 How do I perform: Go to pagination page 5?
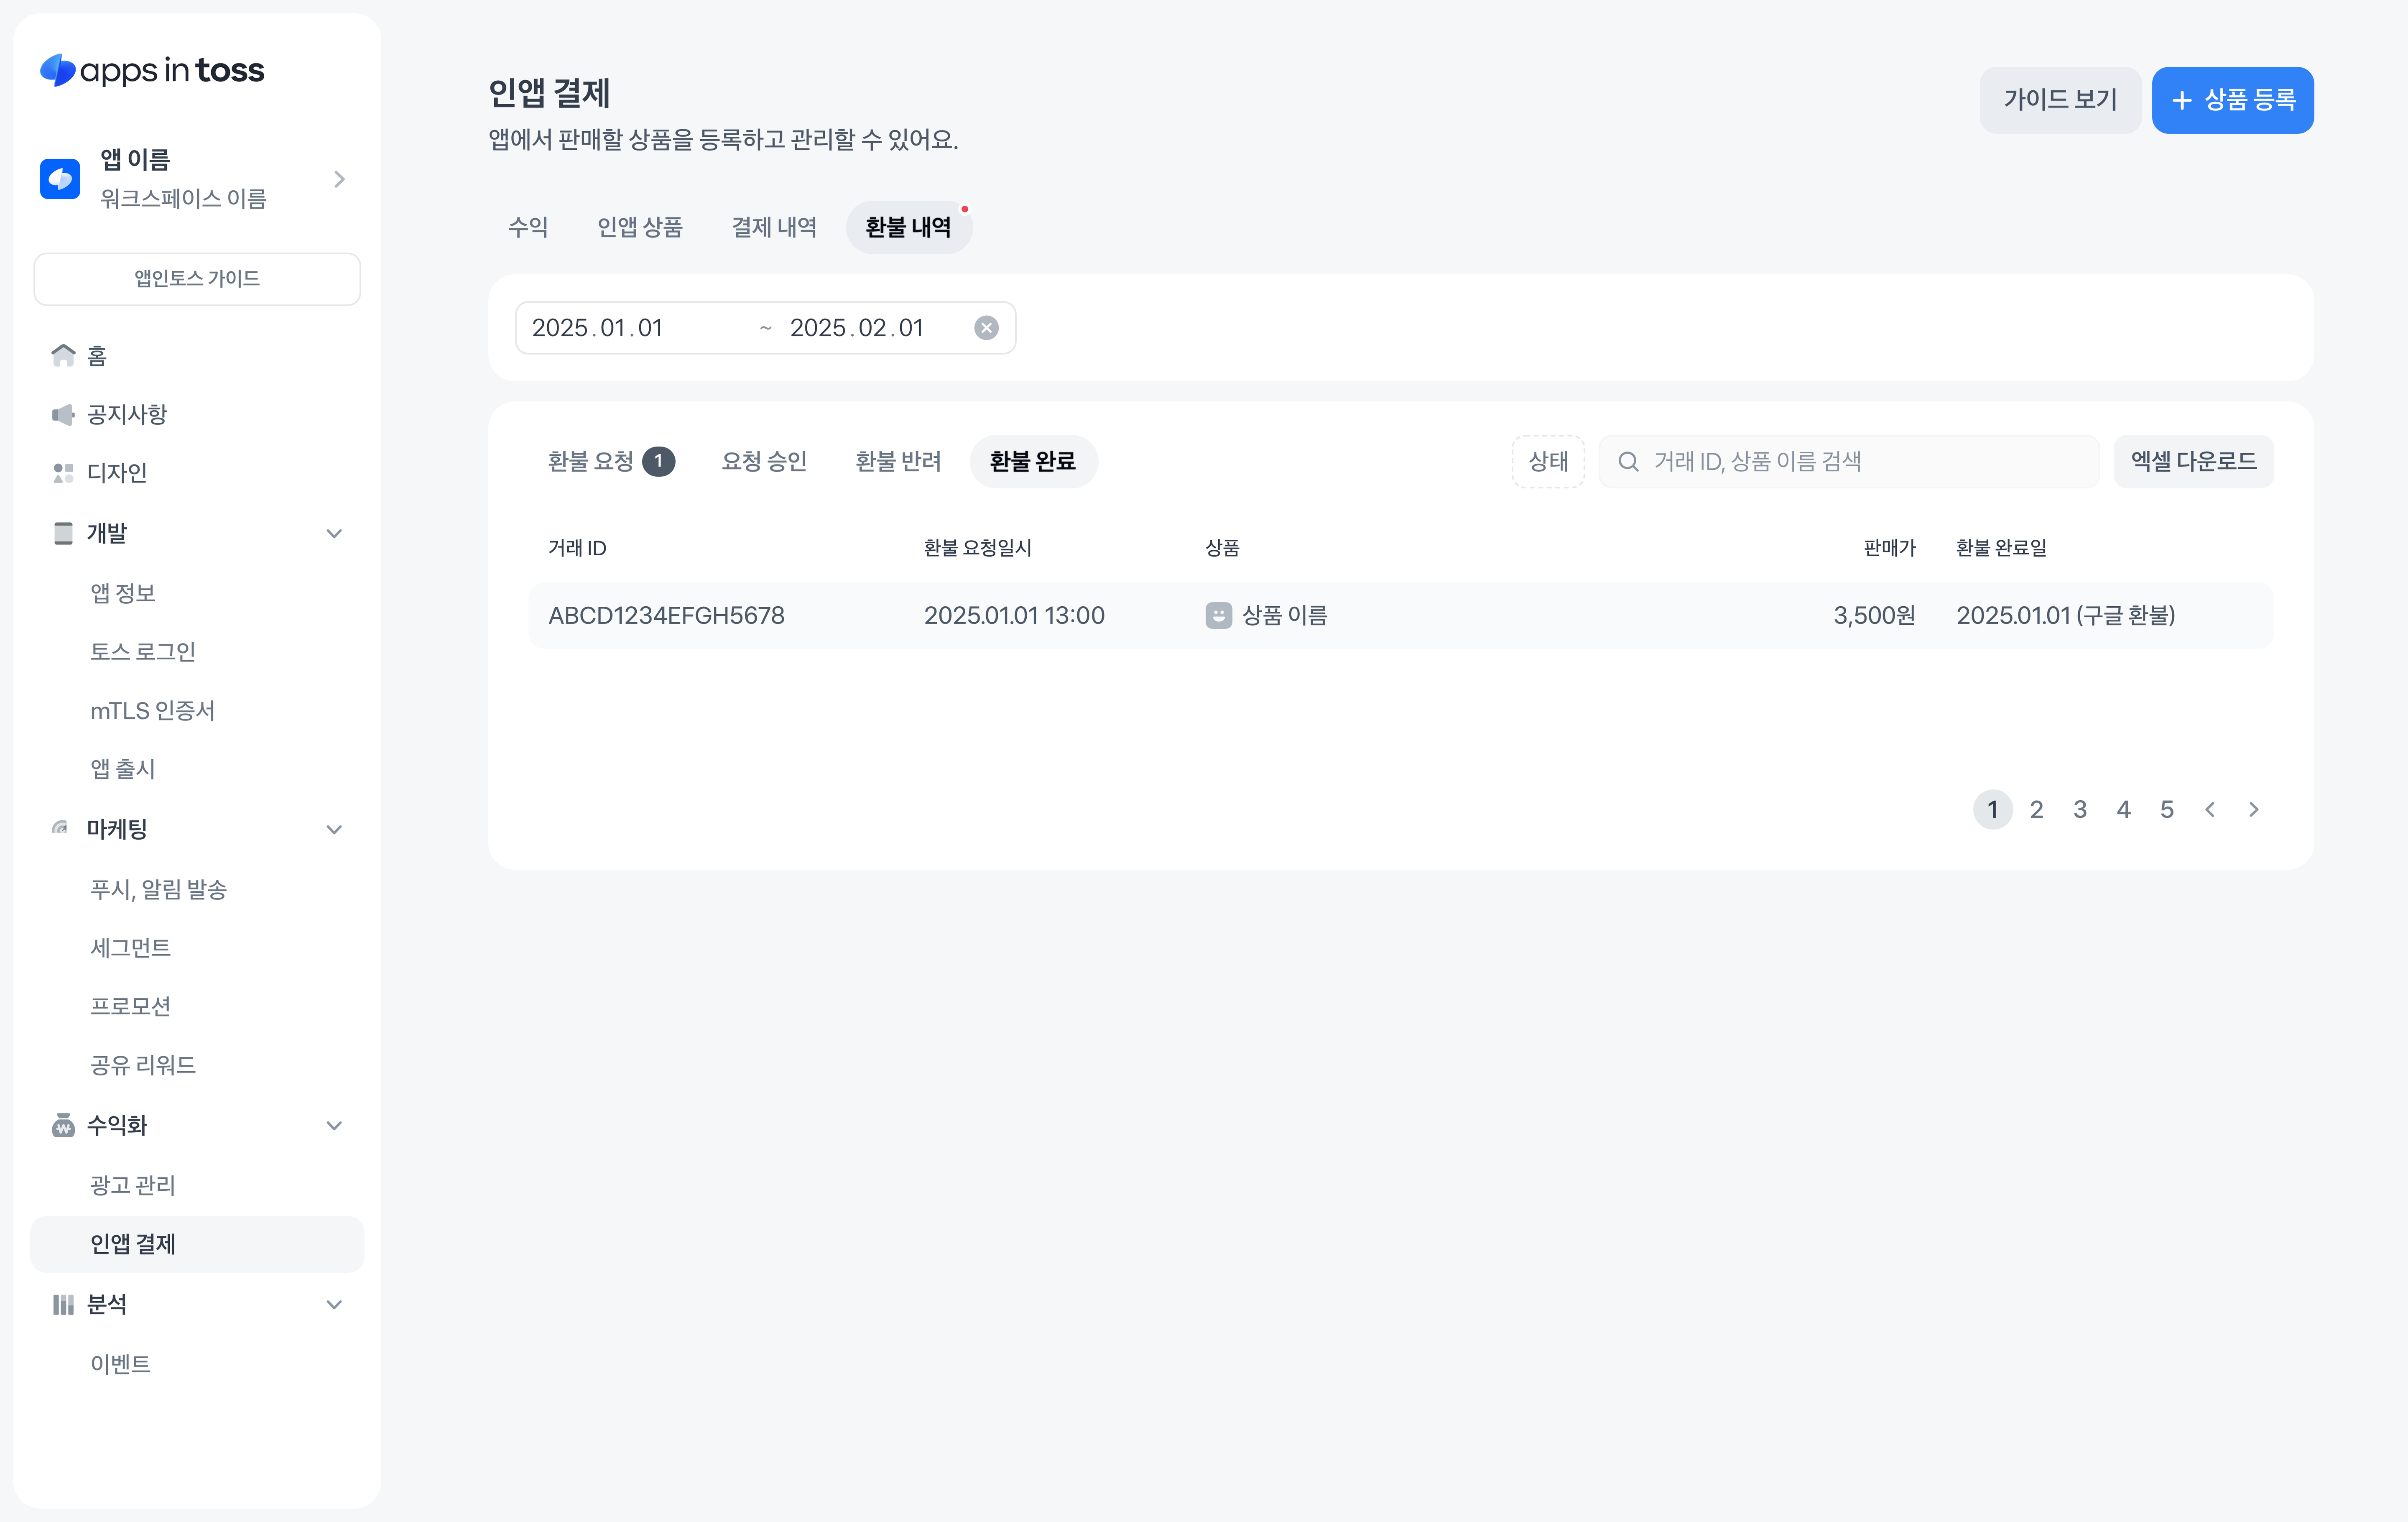(x=2167, y=809)
